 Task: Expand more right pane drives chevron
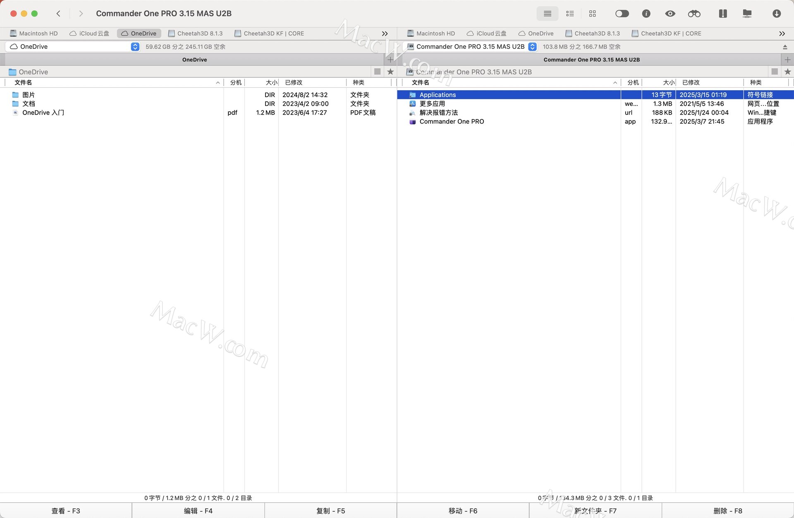tap(782, 33)
